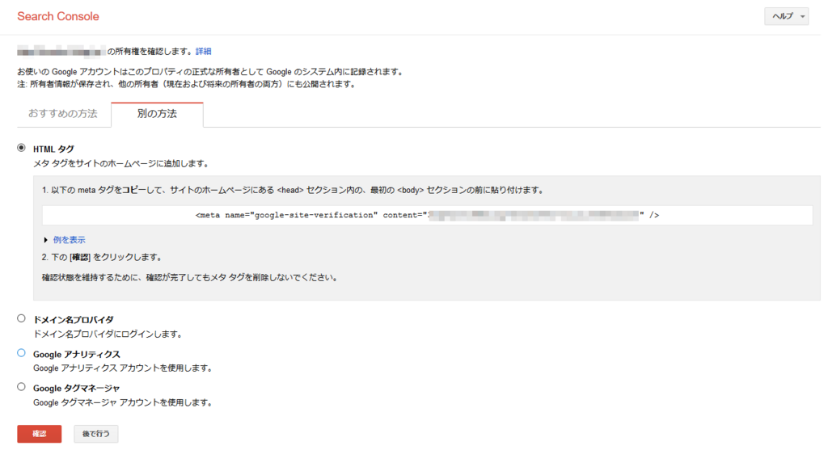The height and width of the screenshot is (467, 828).
Task: Select the ドメイン名プロバイダ radio button
Action: [21, 318]
